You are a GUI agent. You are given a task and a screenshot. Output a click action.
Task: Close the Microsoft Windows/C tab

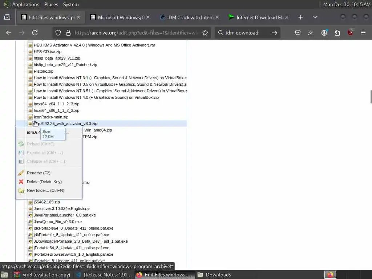148,17
